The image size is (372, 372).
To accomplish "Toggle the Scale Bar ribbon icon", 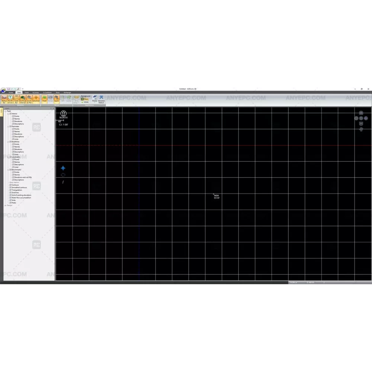I will [16, 99].
